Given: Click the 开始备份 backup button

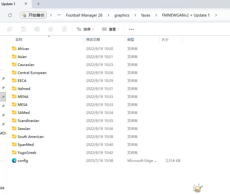Looking at the screenshot, I should (x=33, y=15).
